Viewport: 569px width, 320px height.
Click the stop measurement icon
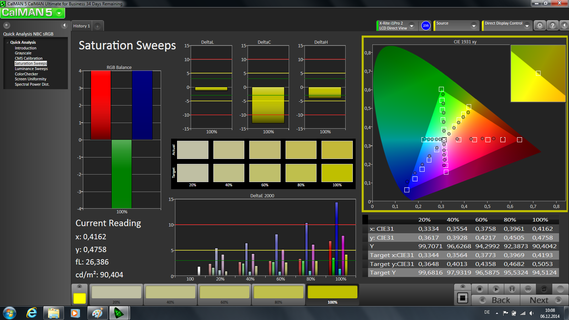(480, 289)
